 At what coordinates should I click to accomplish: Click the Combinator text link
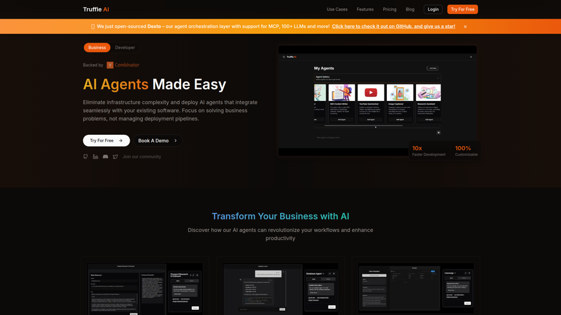[x=127, y=65]
